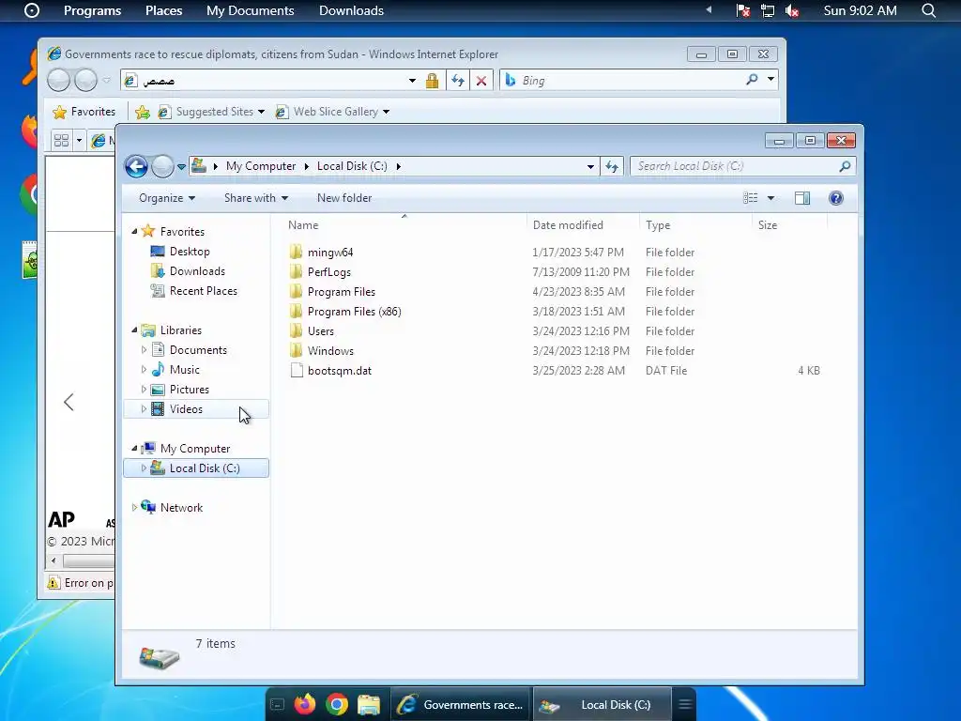This screenshot has height=721, width=961.
Task: Open the Share with menu
Action: 255,198
